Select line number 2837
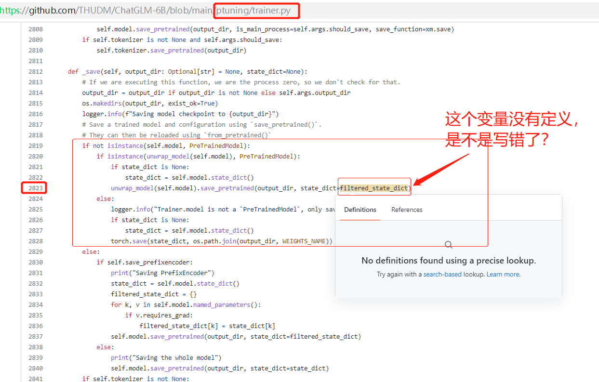This screenshot has width=599, height=382. point(36,336)
